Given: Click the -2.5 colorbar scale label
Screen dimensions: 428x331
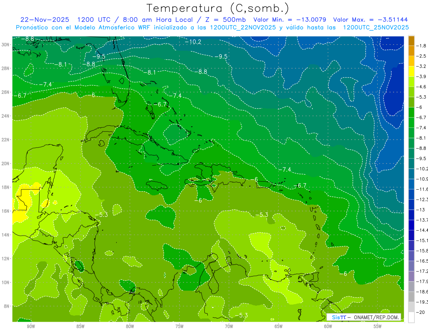Looking at the screenshot, I should pos(421,56).
